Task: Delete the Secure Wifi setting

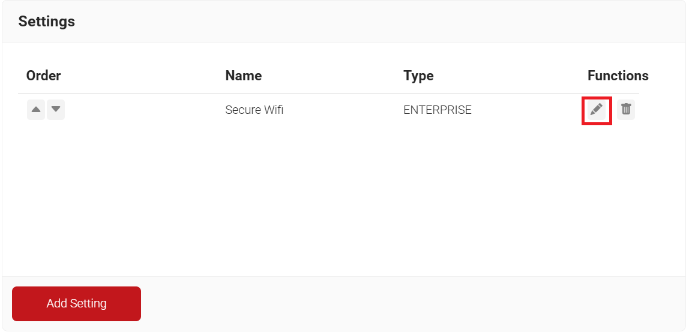Action: [x=626, y=110]
